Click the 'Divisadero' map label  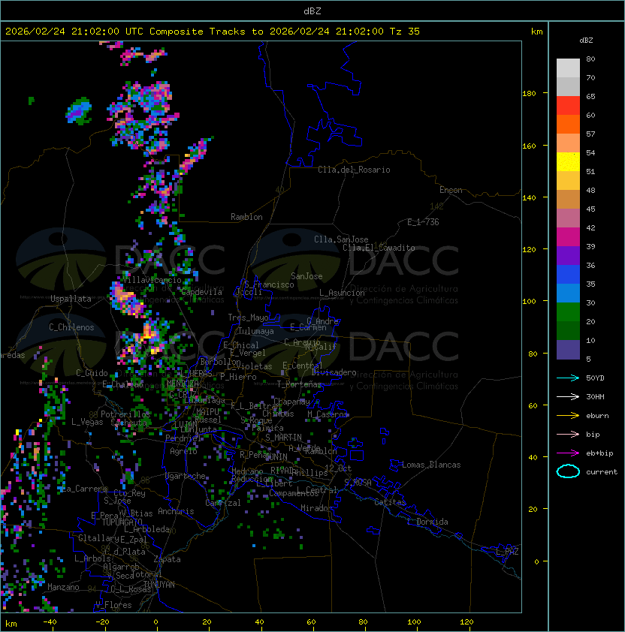click(x=334, y=372)
